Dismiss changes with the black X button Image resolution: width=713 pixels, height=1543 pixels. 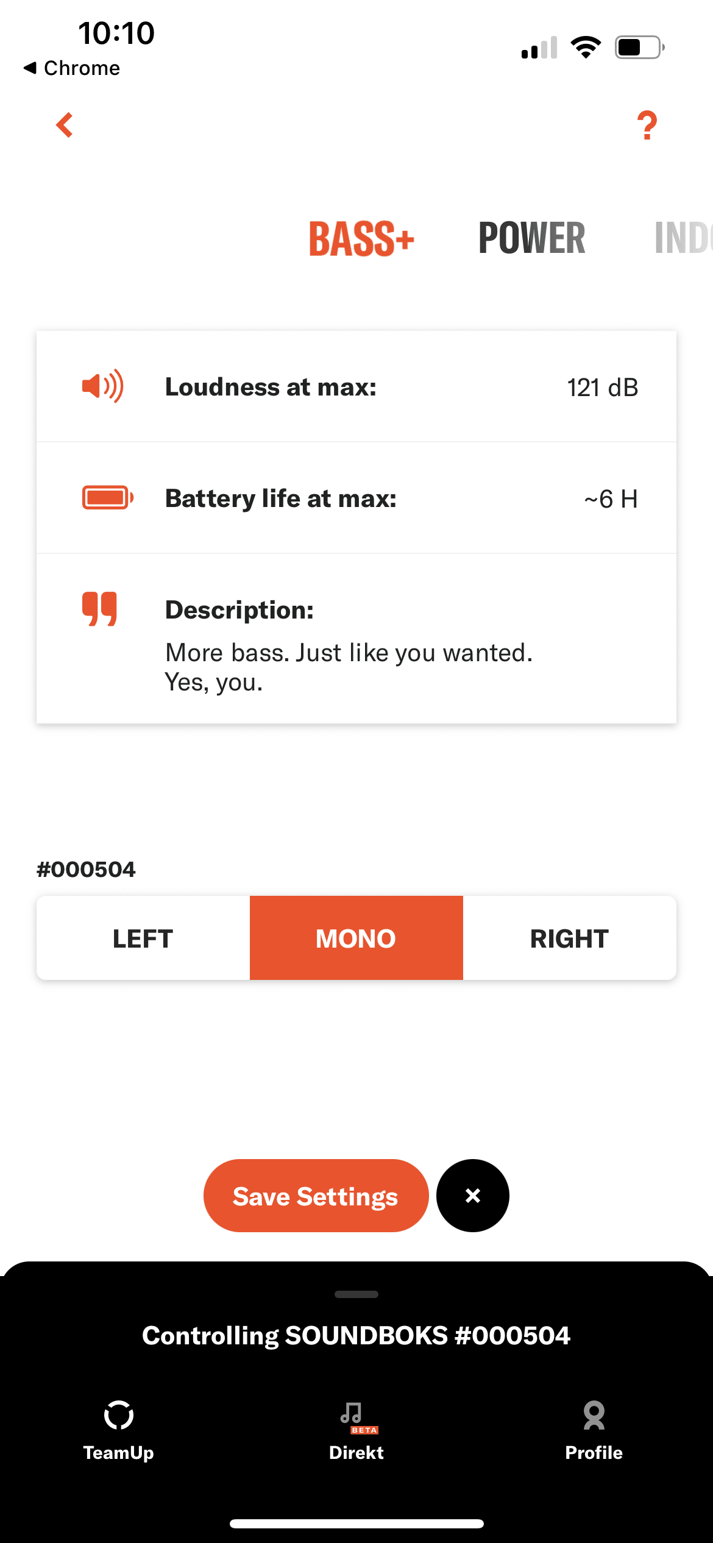(472, 1196)
